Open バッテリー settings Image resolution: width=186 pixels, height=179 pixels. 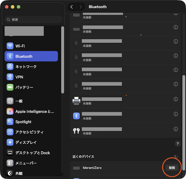[x=31, y=87]
